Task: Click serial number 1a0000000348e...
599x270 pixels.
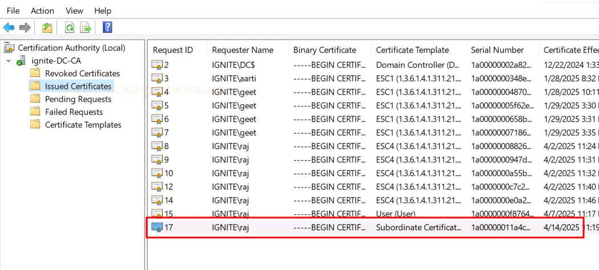Action: (501, 79)
